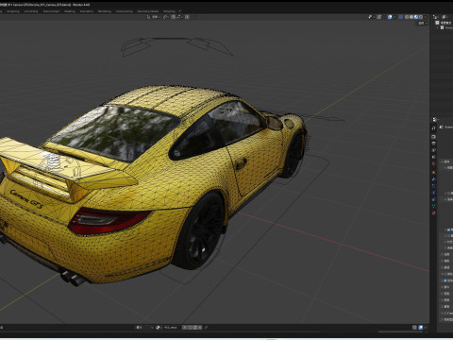
Task: Open the transform pivot point menu
Action: (166, 17)
